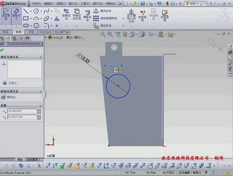Collapse the 参数 section

tap(41, 106)
